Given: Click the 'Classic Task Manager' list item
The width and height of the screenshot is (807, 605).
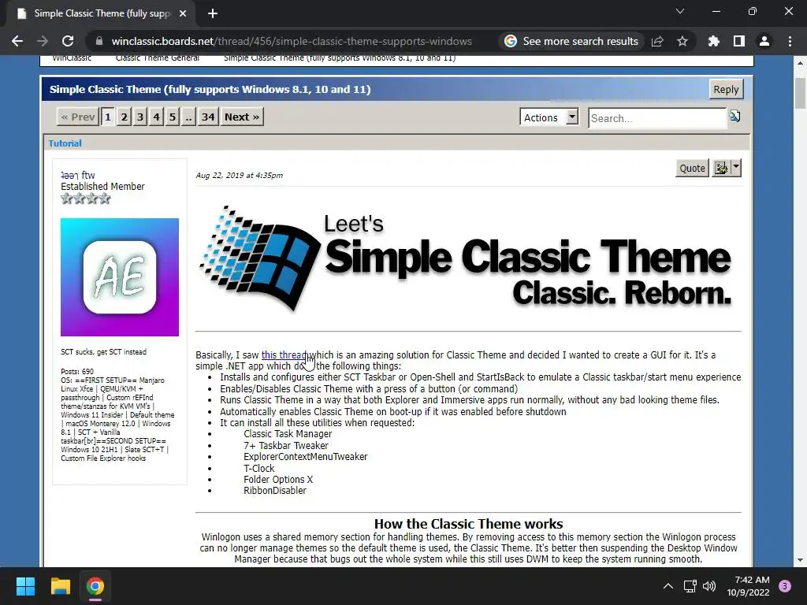Looking at the screenshot, I should click(x=288, y=434).
